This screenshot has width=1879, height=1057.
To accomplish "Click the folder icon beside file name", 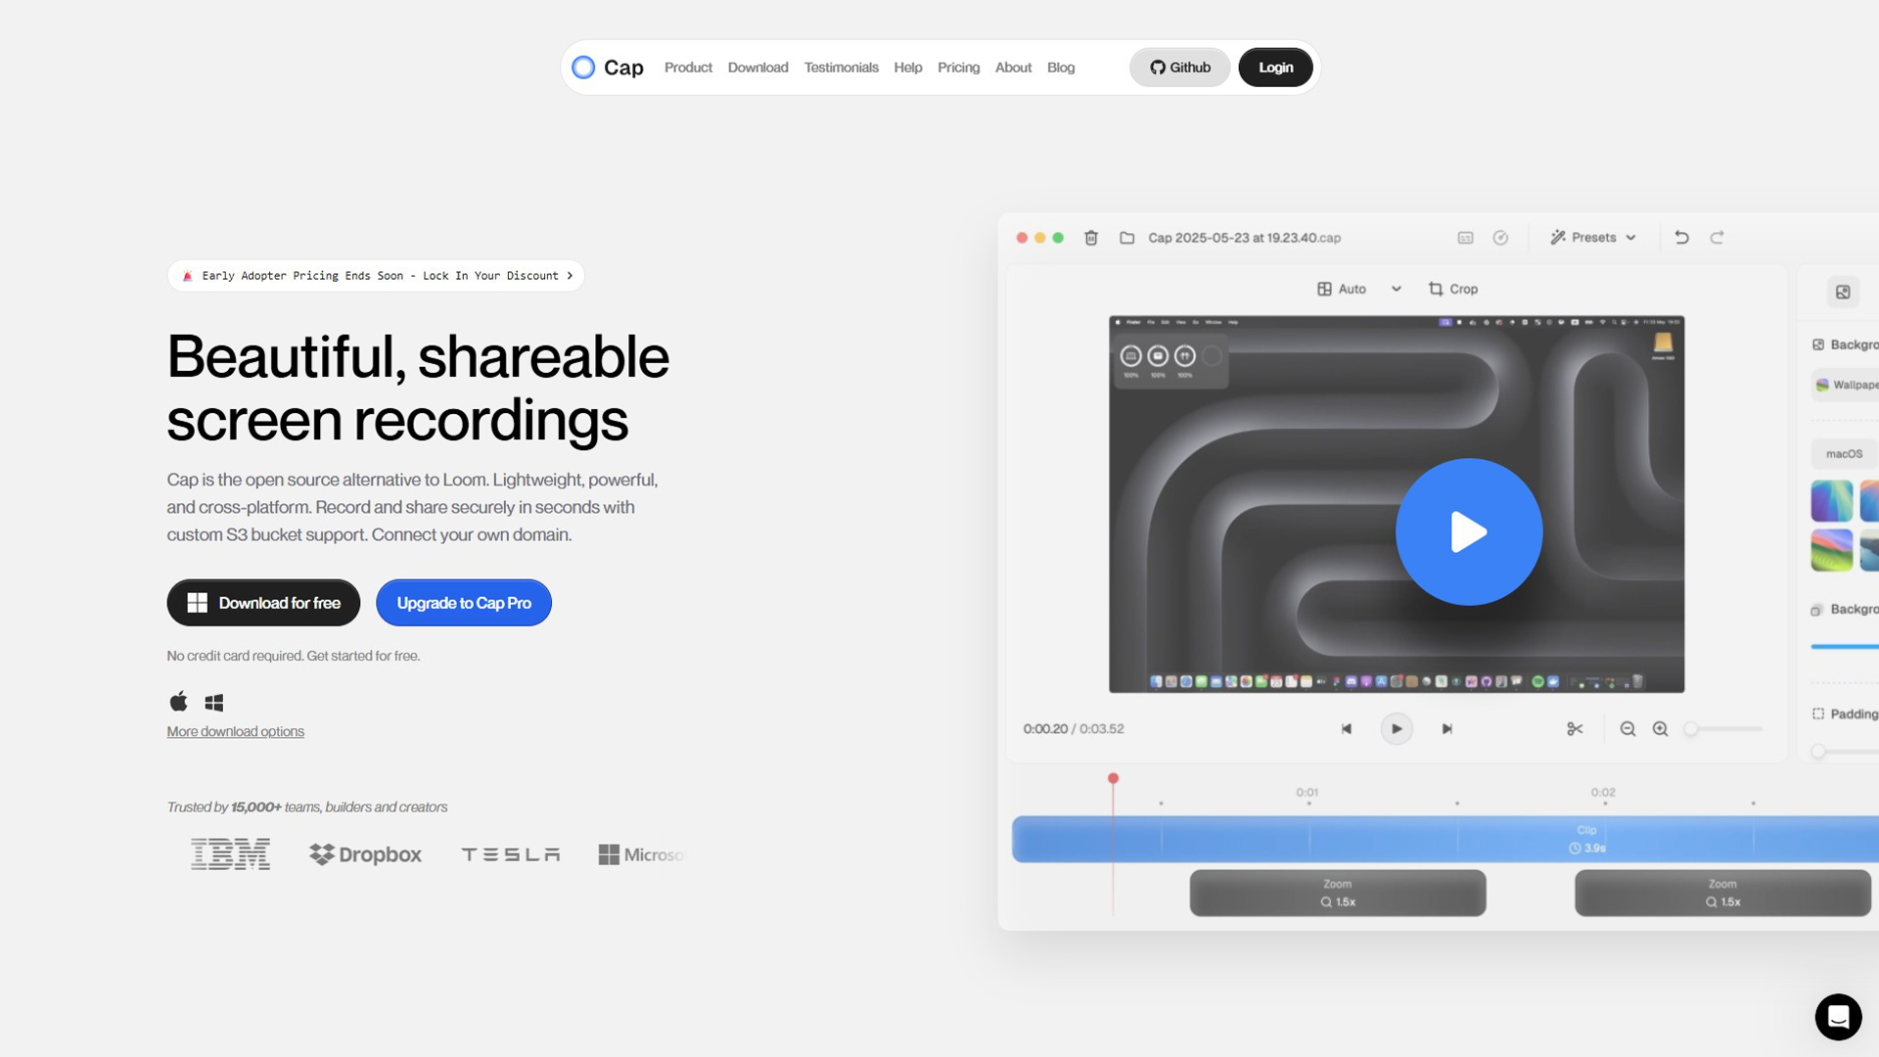I will [1127, 238].
